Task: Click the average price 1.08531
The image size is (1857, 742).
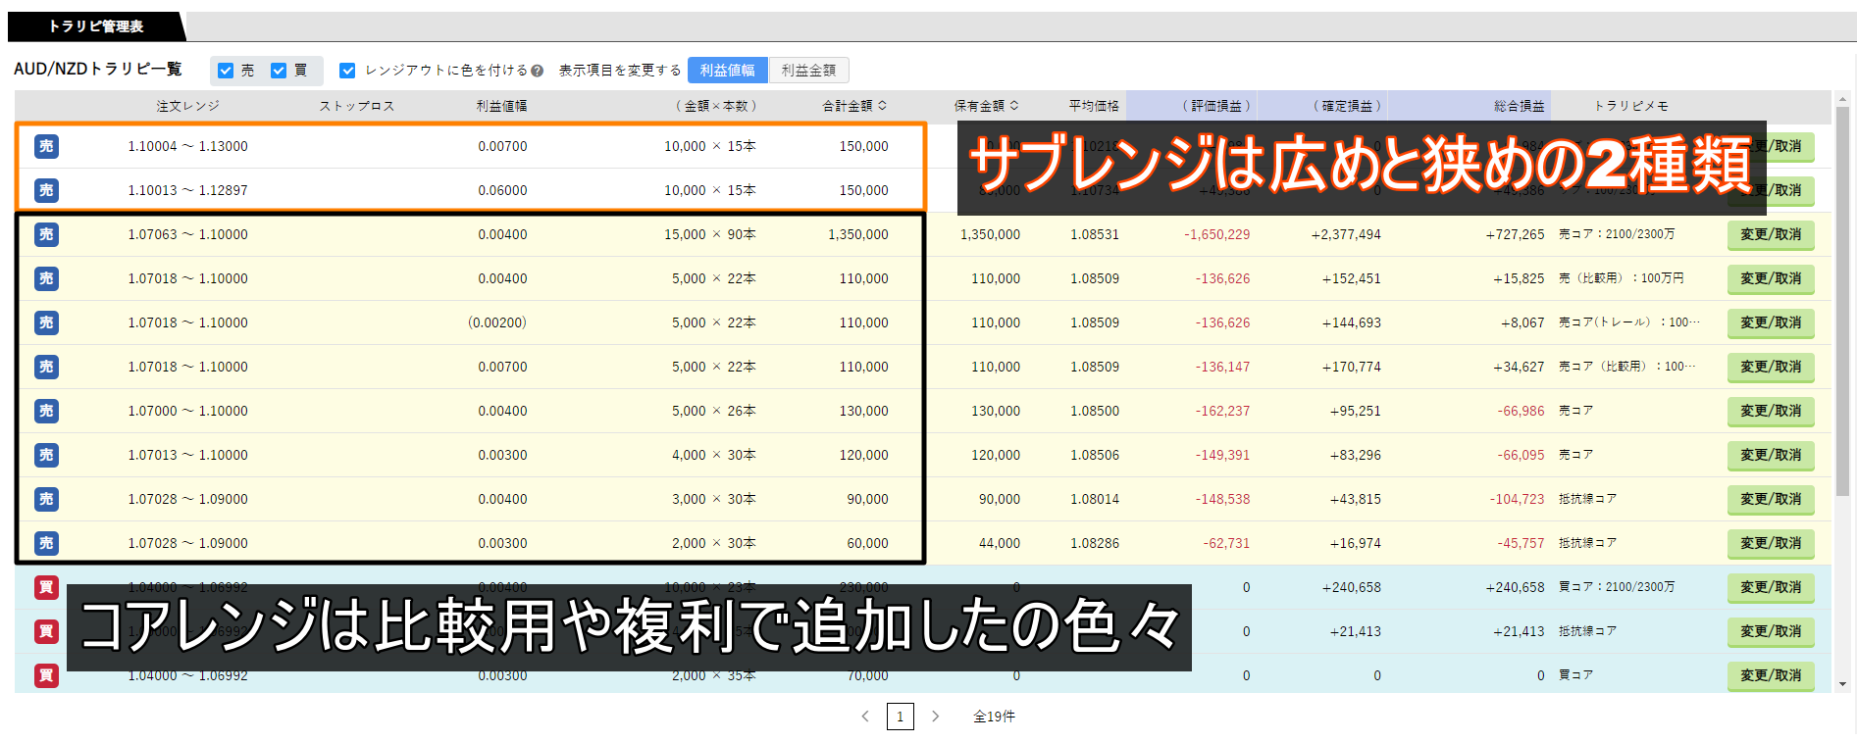Action: pos(1095,234)
